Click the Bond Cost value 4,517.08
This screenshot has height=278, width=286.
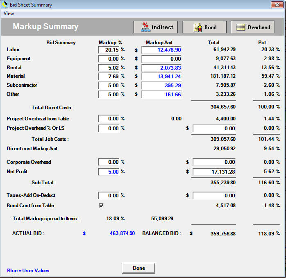[226, 206]
